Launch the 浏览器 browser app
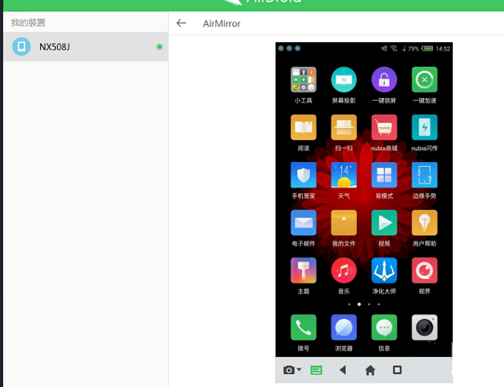 tap(344, 327)
